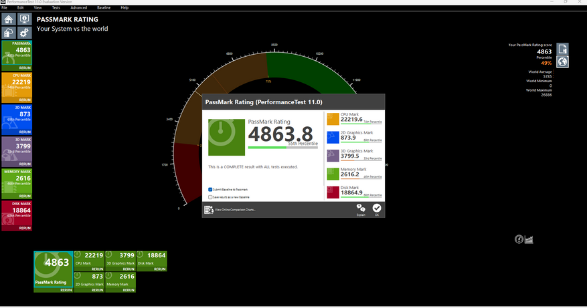Click the bottom 3D Graphics Mark 3799 tile

[x=120, y=259]
